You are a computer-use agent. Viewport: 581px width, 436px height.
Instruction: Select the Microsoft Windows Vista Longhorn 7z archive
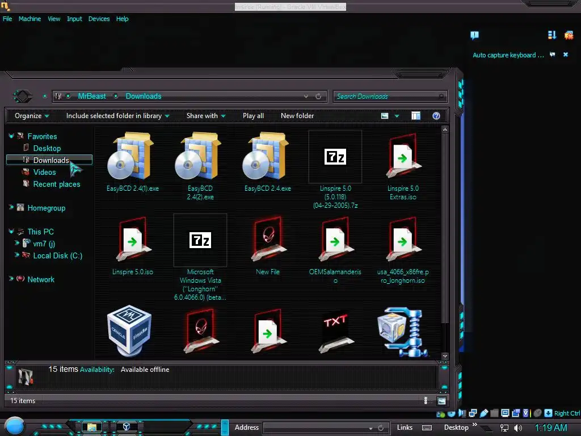point(200,240)
